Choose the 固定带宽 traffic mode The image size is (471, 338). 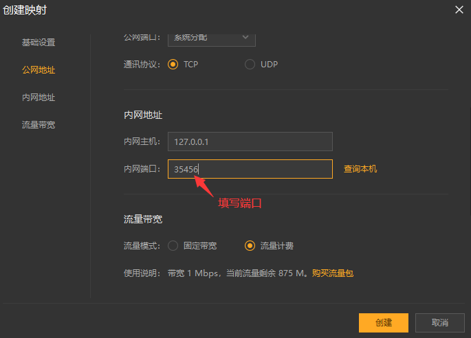pyautogui.click(x=173, y=245)
